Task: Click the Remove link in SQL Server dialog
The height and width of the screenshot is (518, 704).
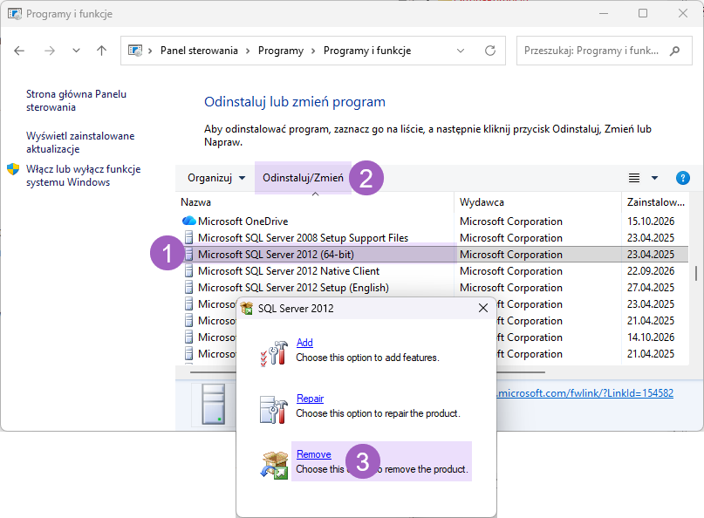Action: click(313, 454)
